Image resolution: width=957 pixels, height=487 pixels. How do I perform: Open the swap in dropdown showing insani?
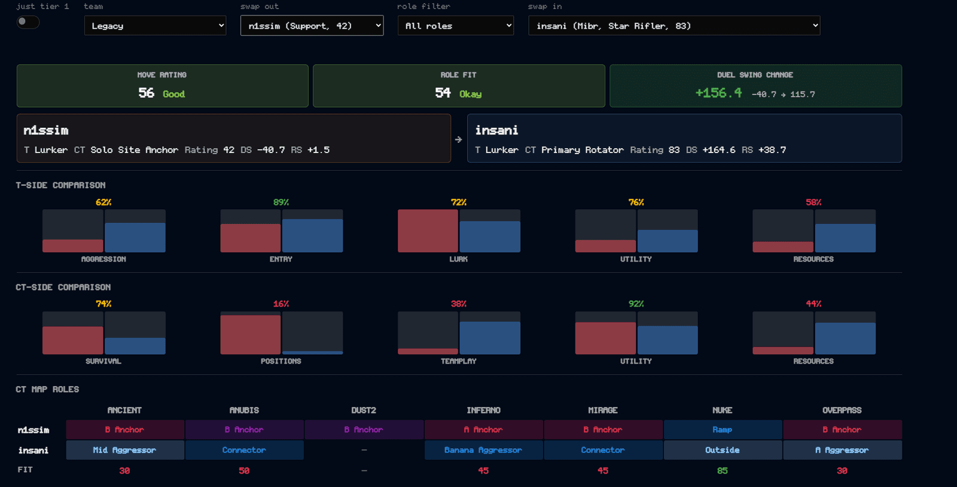click(x=674, y=26)
